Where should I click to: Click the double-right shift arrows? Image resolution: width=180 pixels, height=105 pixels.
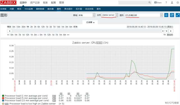point(68,35)
